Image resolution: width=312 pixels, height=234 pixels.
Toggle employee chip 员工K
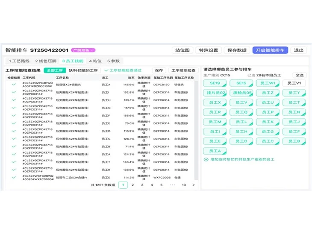pyautogui.click(x=268, y=122)
